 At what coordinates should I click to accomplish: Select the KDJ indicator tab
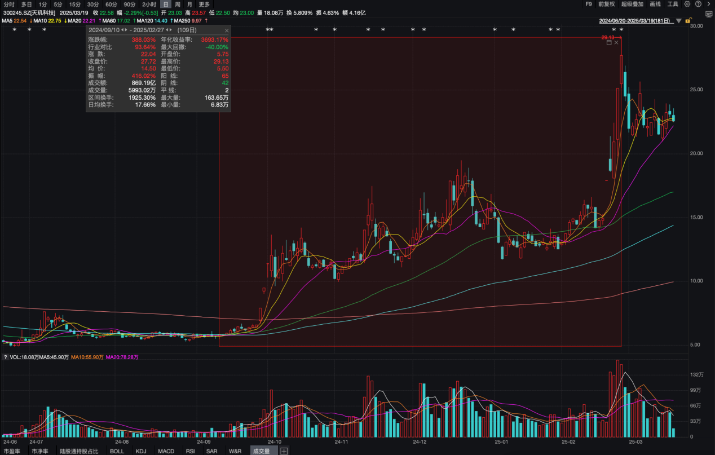click(141, 451)
